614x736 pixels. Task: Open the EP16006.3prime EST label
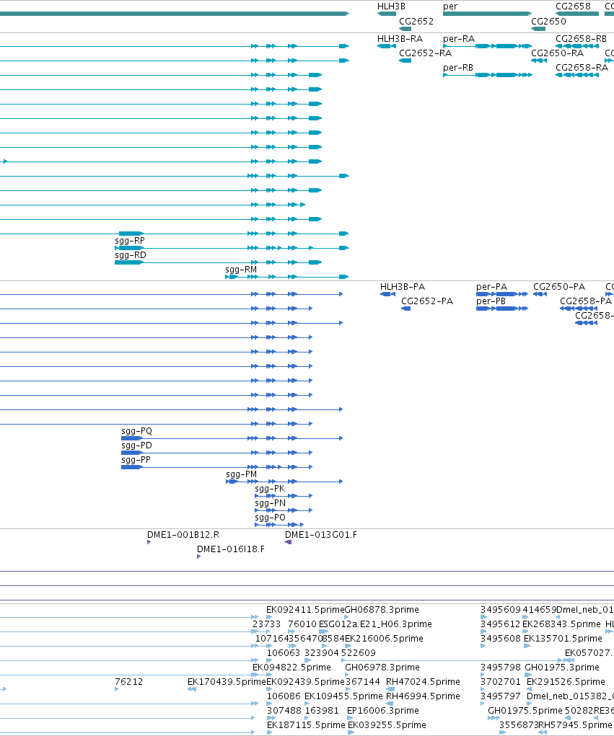pyautogui.click(x=383, y=711)
